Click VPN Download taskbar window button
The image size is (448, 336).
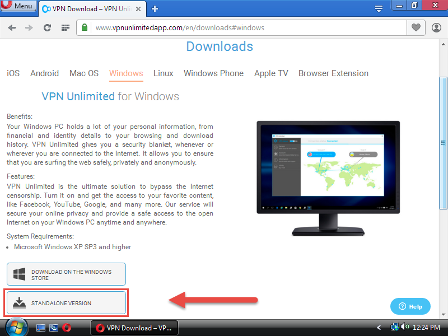(x=134, y=328)
